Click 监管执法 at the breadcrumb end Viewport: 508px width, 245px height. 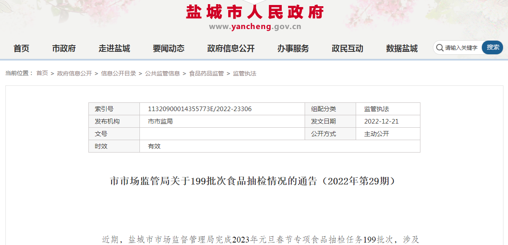[x=244, y=73]
